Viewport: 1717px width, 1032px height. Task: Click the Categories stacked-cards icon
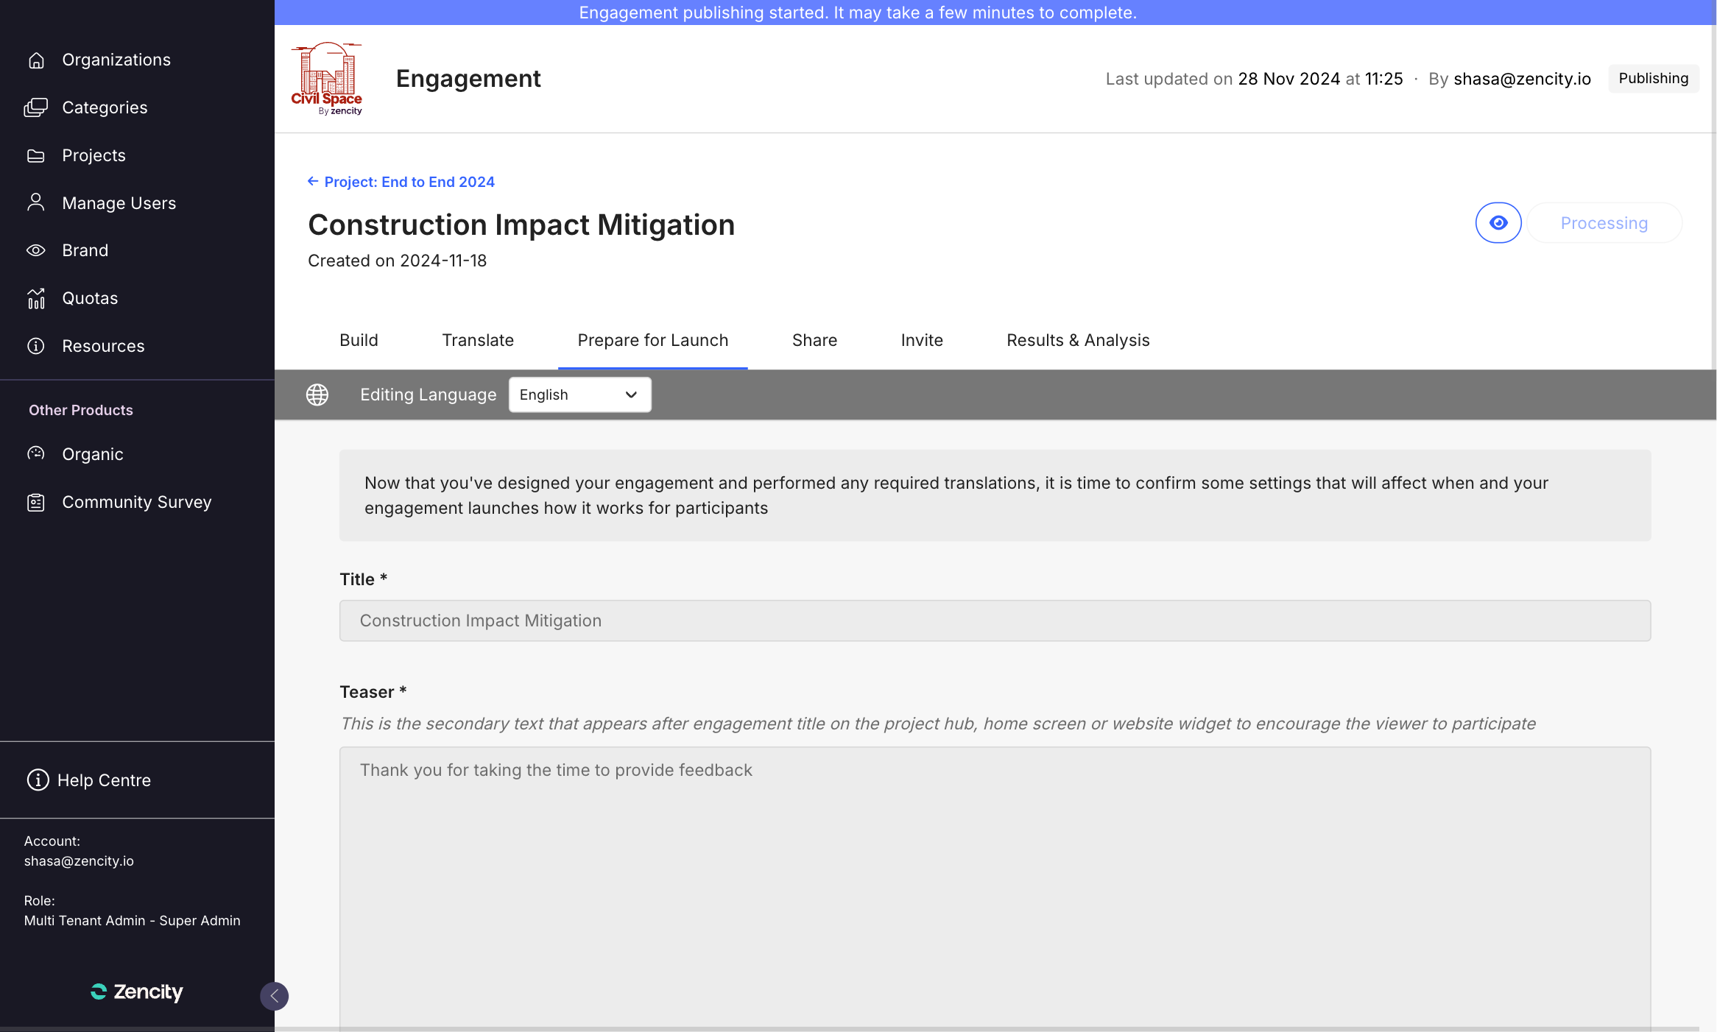(x=36, y=107)
